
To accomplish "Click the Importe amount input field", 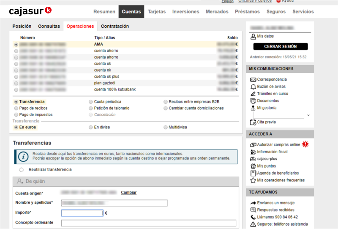I will [x=82, y=213].
